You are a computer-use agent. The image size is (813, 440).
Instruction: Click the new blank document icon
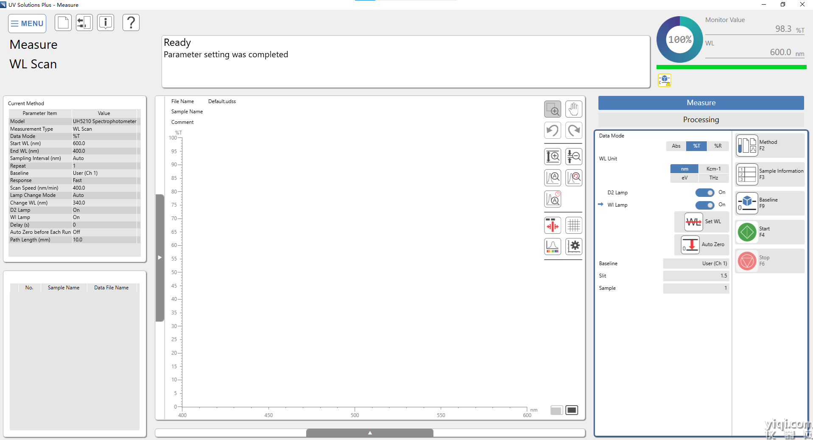point(63,22)
